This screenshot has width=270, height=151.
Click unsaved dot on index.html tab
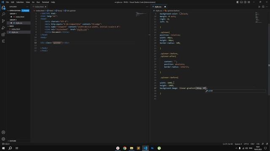46,7
